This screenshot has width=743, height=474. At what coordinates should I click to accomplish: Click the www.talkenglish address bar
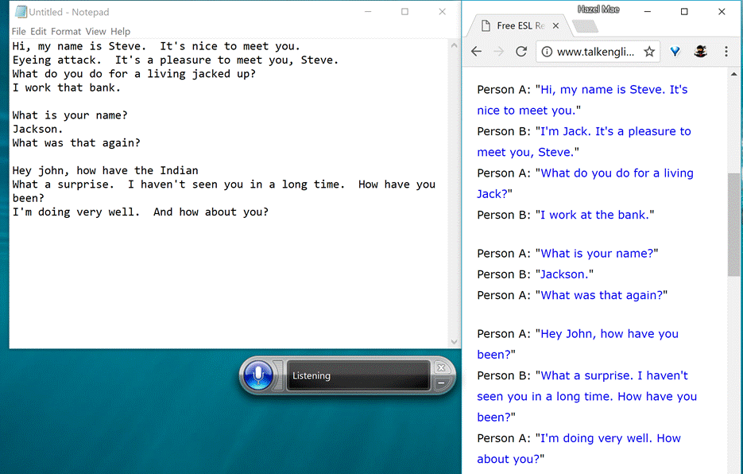[595, 52]
